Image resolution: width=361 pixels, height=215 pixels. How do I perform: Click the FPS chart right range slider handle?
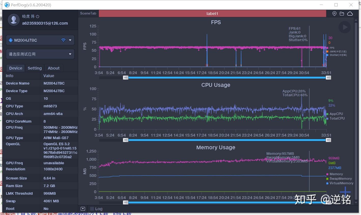tap(328, 78)
